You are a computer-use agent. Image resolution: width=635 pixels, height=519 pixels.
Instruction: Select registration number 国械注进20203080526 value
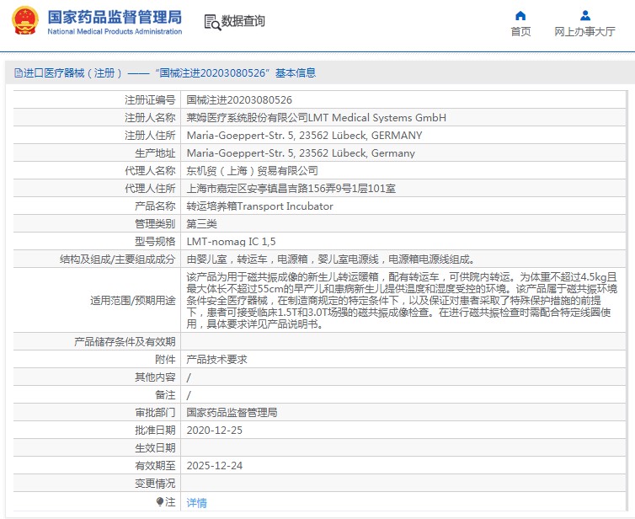(239, 99)
